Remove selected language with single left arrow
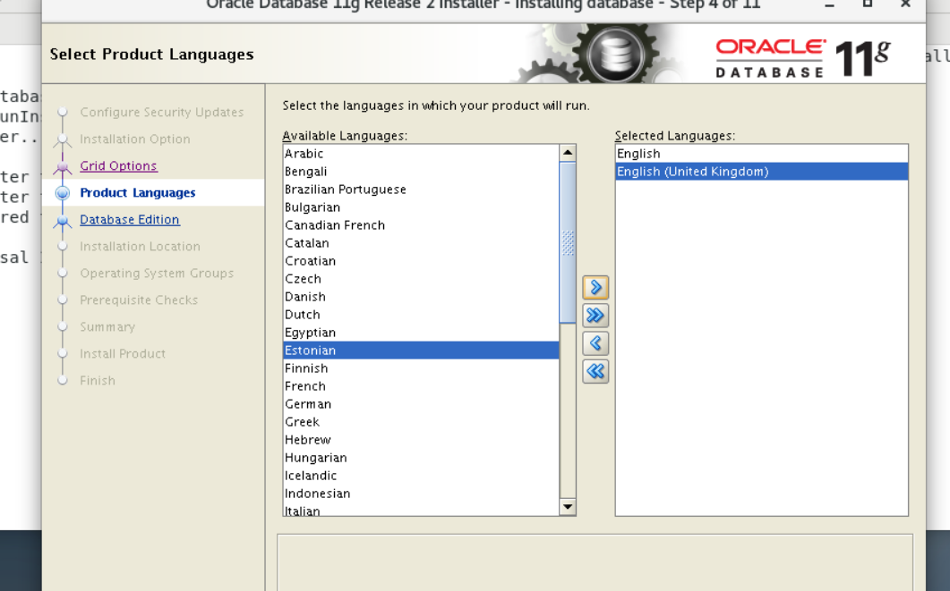 click(x=595, y=343)
